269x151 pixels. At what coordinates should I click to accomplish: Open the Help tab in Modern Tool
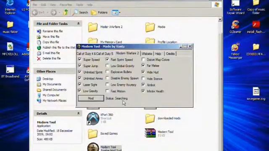click(158, 54)
